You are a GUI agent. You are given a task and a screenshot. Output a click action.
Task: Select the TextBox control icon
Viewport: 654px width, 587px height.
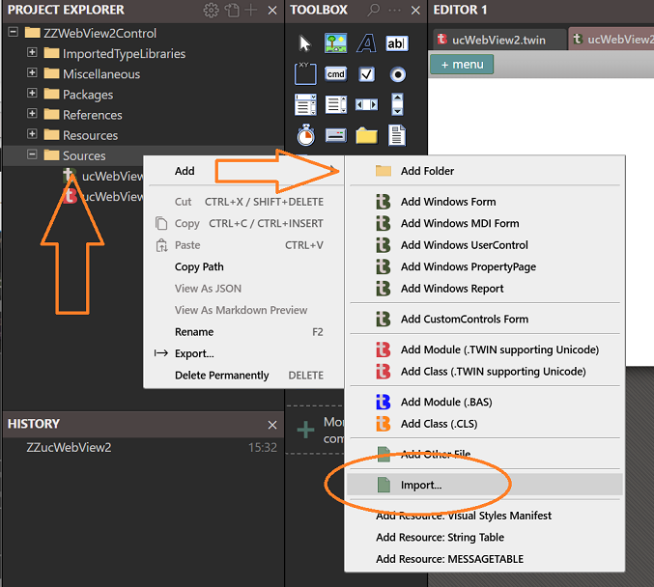tap(397, 43)
